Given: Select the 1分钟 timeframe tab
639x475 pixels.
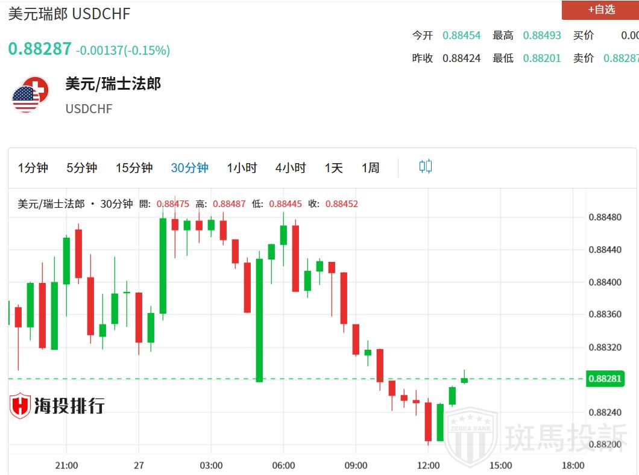Looking at the screenshot, I should coord(33,168).
